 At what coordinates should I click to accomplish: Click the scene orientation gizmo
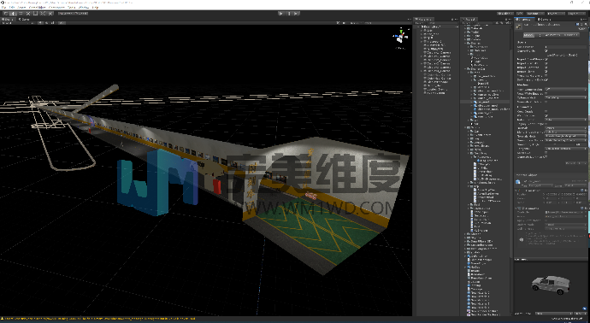point(400,37)
